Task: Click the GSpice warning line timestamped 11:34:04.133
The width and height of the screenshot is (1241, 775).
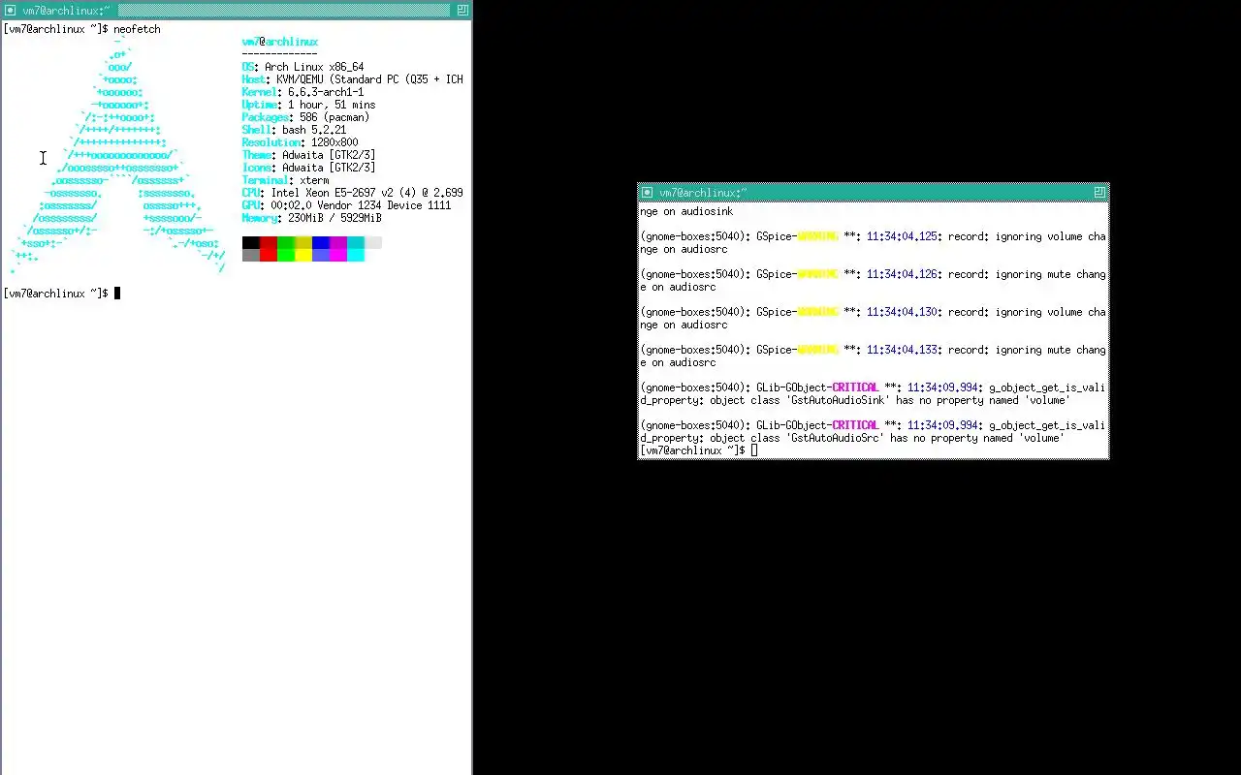Action: (873, 356)
